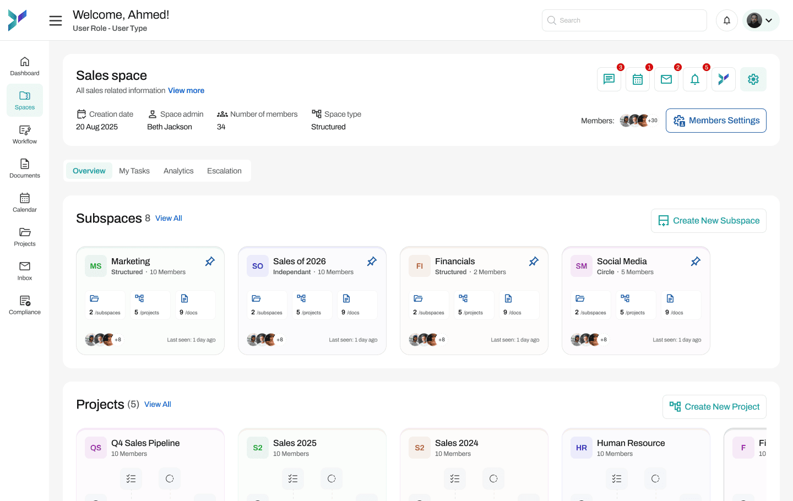Viewport: 793px width, 501px height.
Task: Switch to the Overview tab
Action: (x=89, y=171)
